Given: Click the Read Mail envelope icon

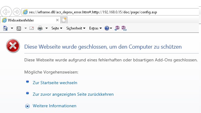Looking at the screenshot, I should click(x=32, y=28).
